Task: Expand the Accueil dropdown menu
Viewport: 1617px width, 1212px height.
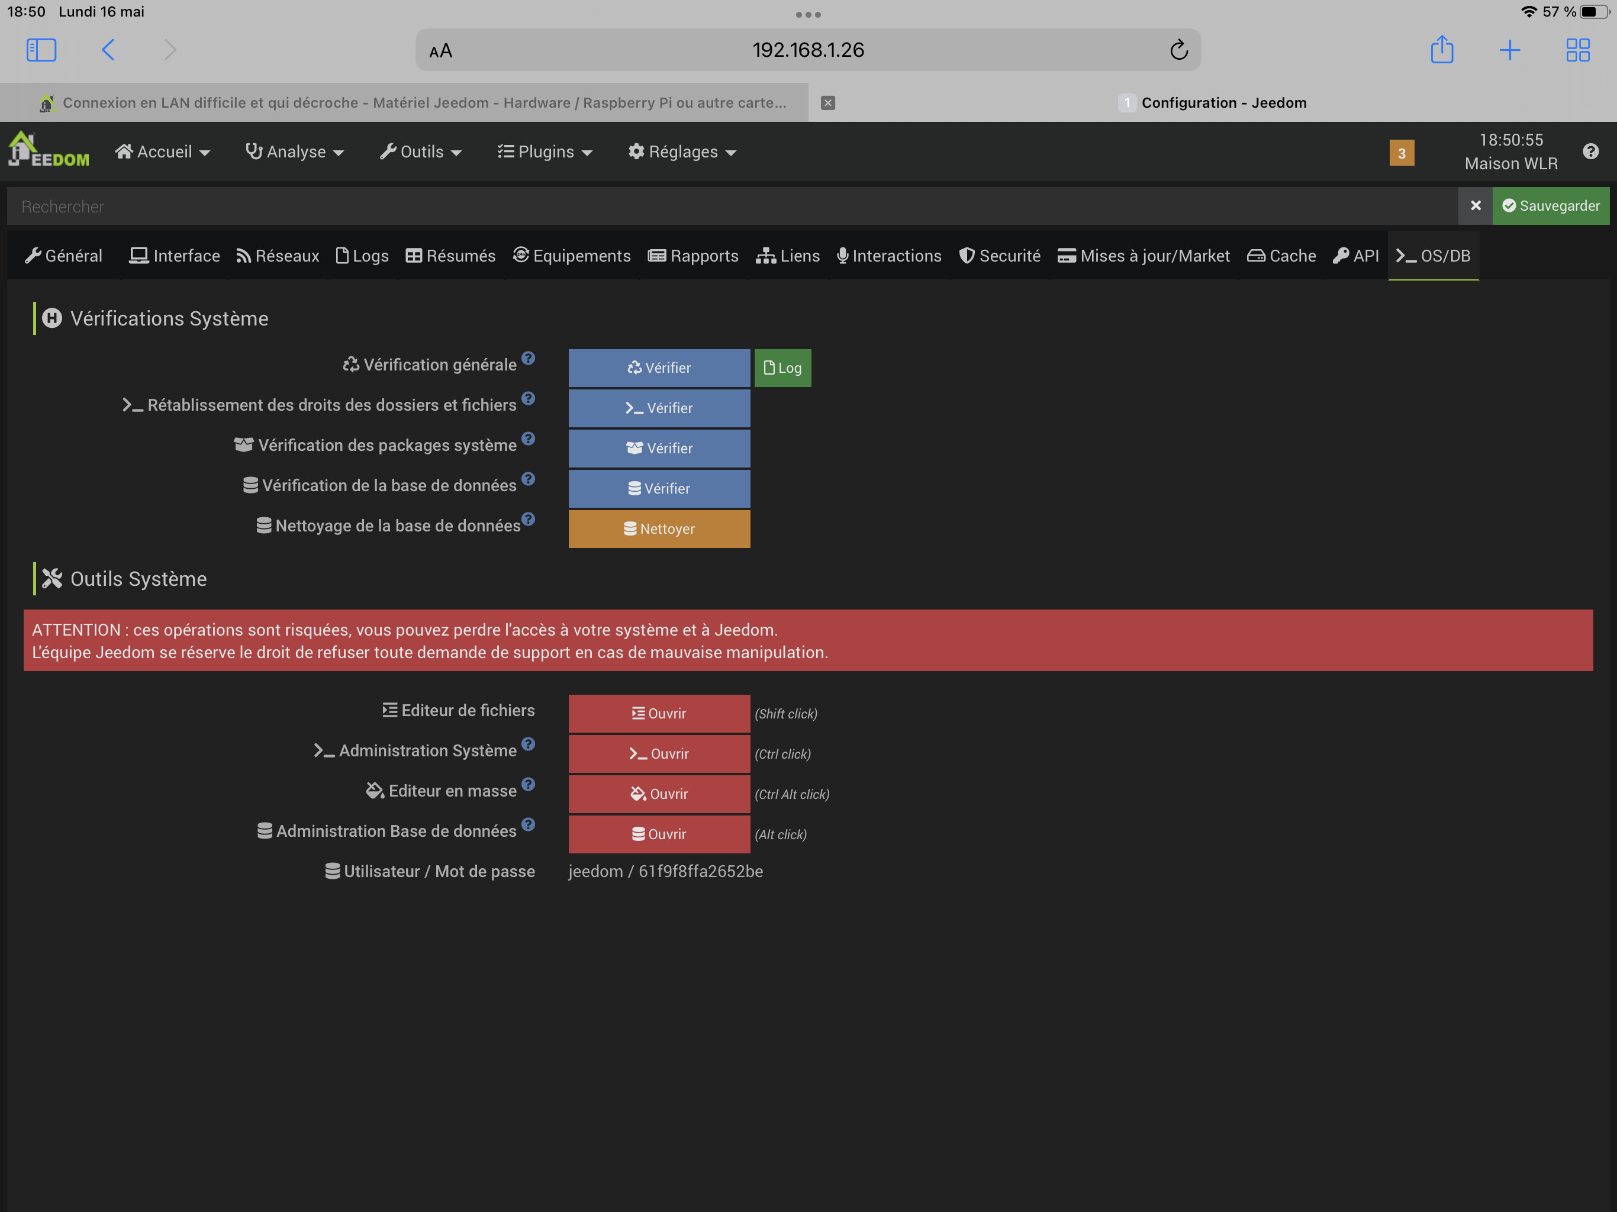Action: pyautogui.click(x=163, y=152)
